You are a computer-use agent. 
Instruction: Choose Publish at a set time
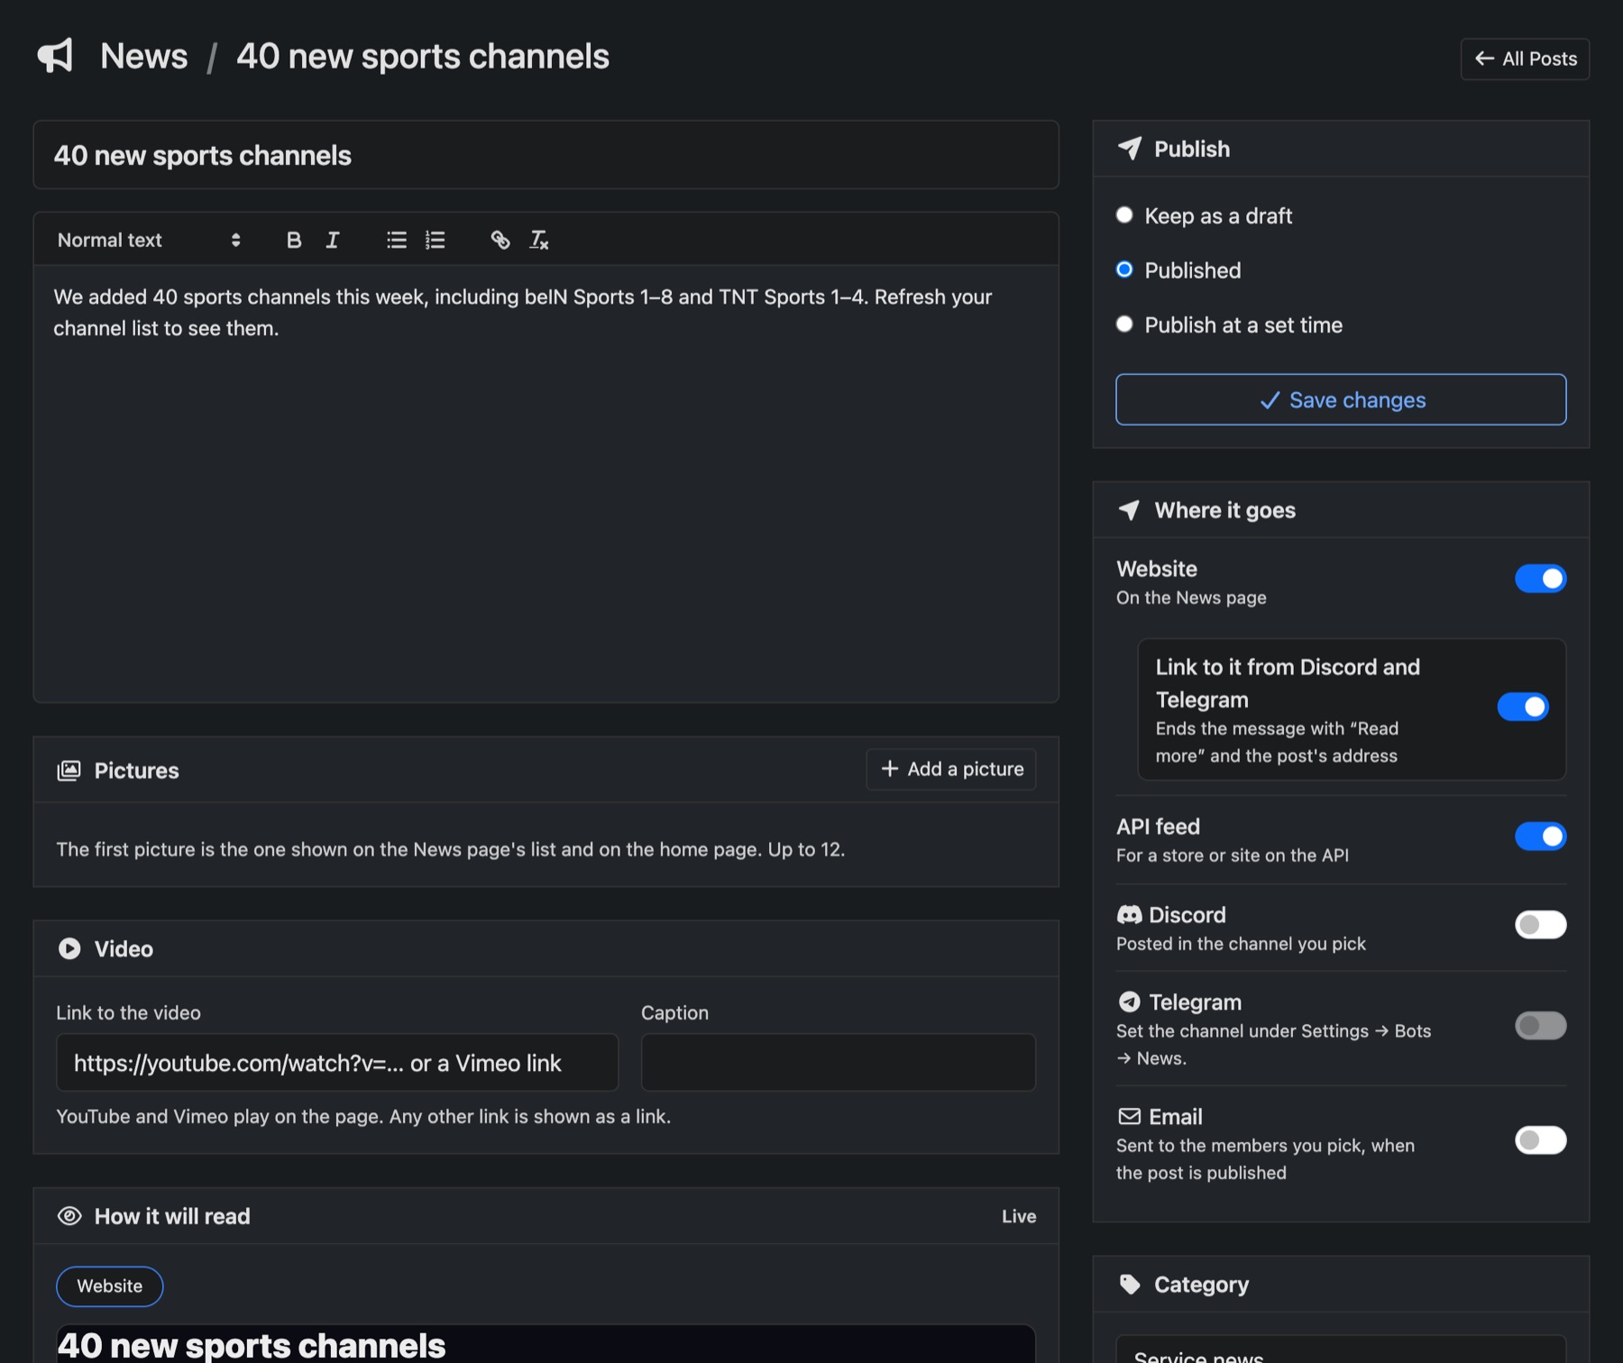(x=1124, y=325)
